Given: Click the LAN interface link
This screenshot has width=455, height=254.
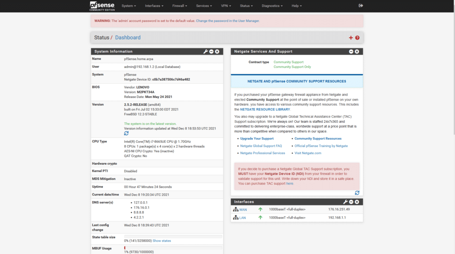Looking at the screenshot, I should pos(243,218).
